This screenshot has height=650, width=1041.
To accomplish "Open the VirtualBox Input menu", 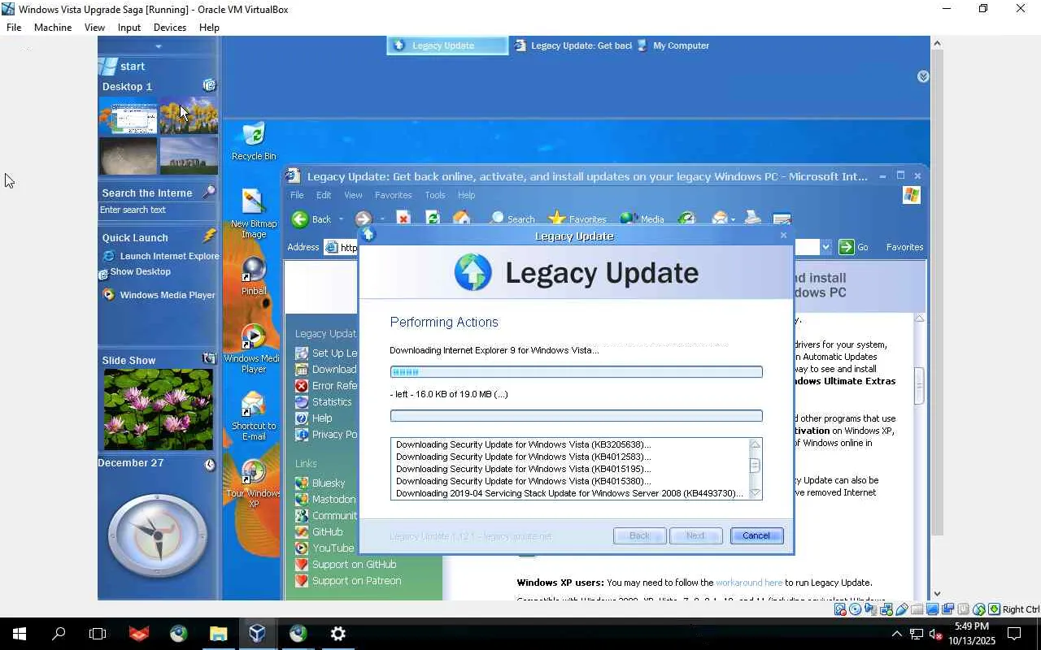I will pyautogui.click(x=129, y=27).
